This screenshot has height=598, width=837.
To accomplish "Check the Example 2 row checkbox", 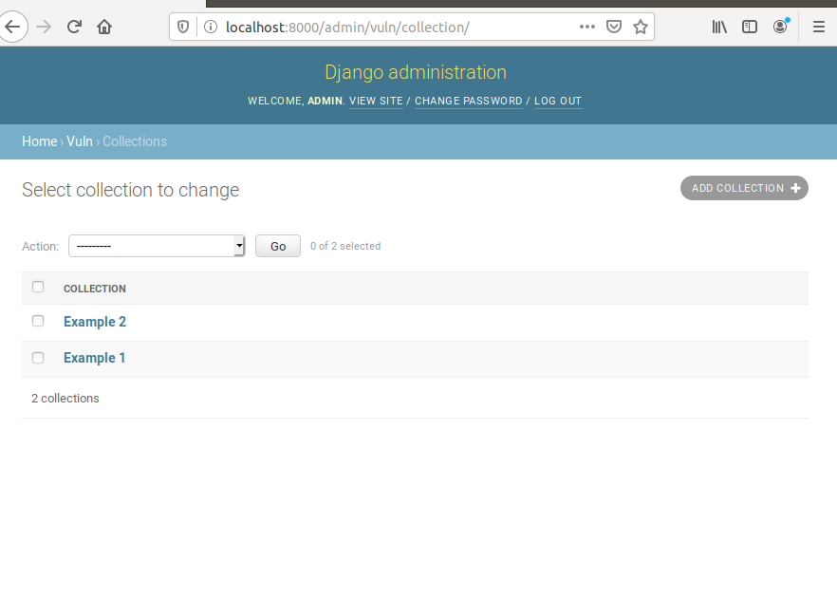I will 38,321.
